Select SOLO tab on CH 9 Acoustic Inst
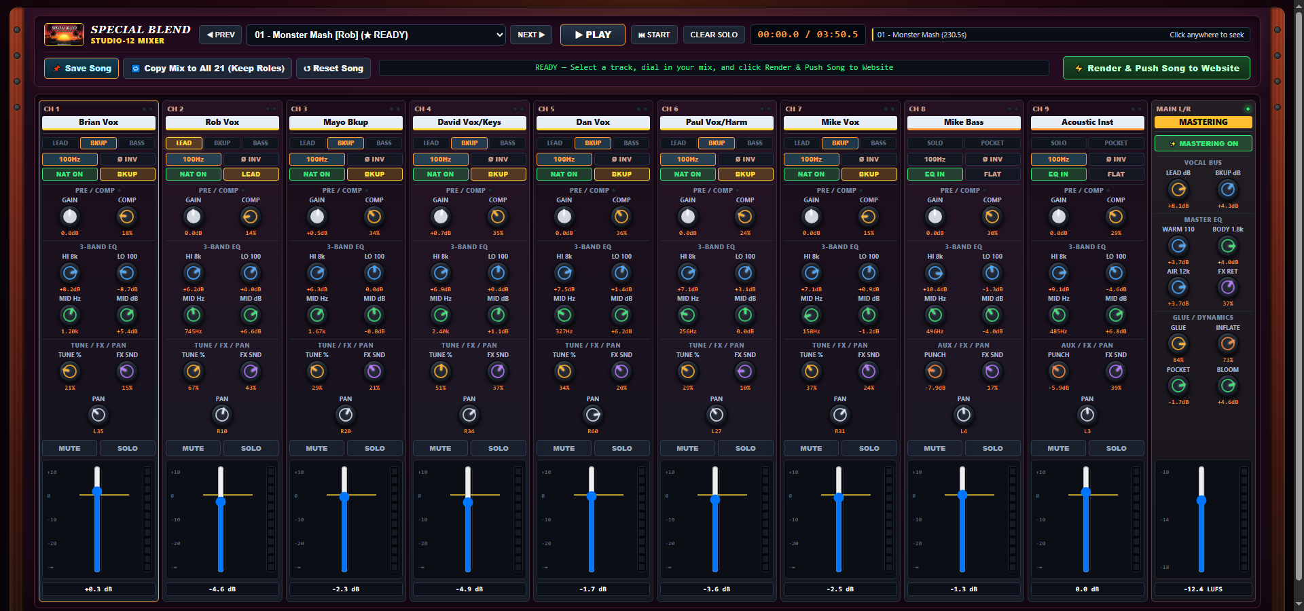 tap(1058, 143)
